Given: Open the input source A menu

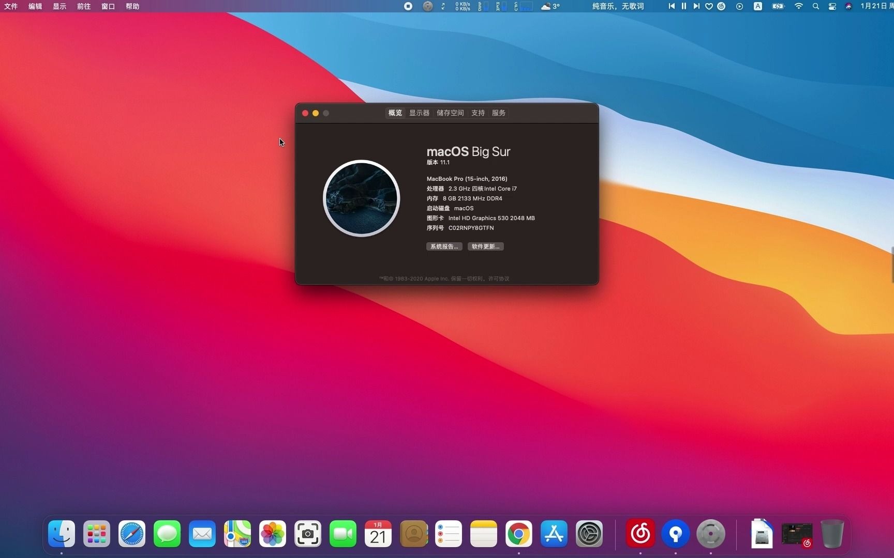Looking at the screenshot, I should pos(758,6).
